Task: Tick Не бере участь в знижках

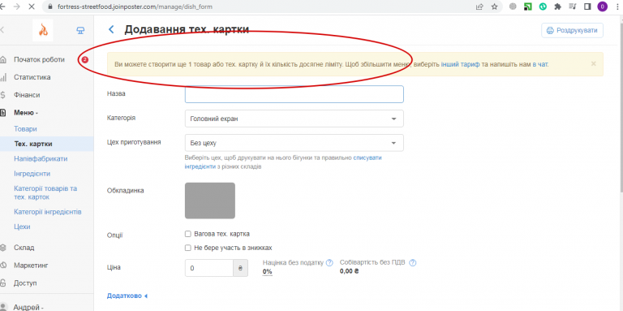Action: tap(188, 248)
